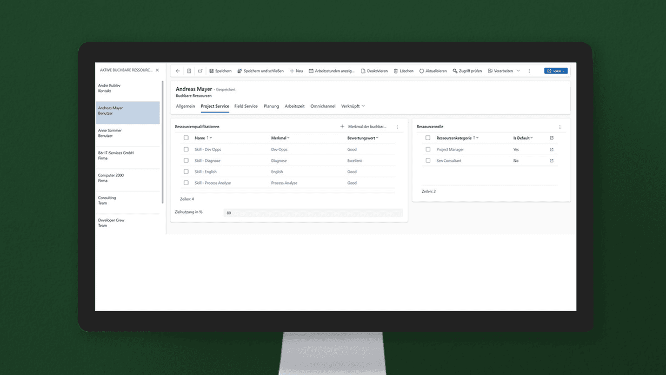Open the record in a new window icon

200,71
